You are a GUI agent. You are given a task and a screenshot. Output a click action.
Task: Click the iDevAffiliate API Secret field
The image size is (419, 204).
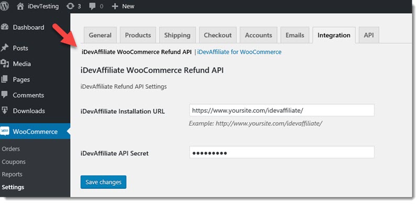[282, 152]
